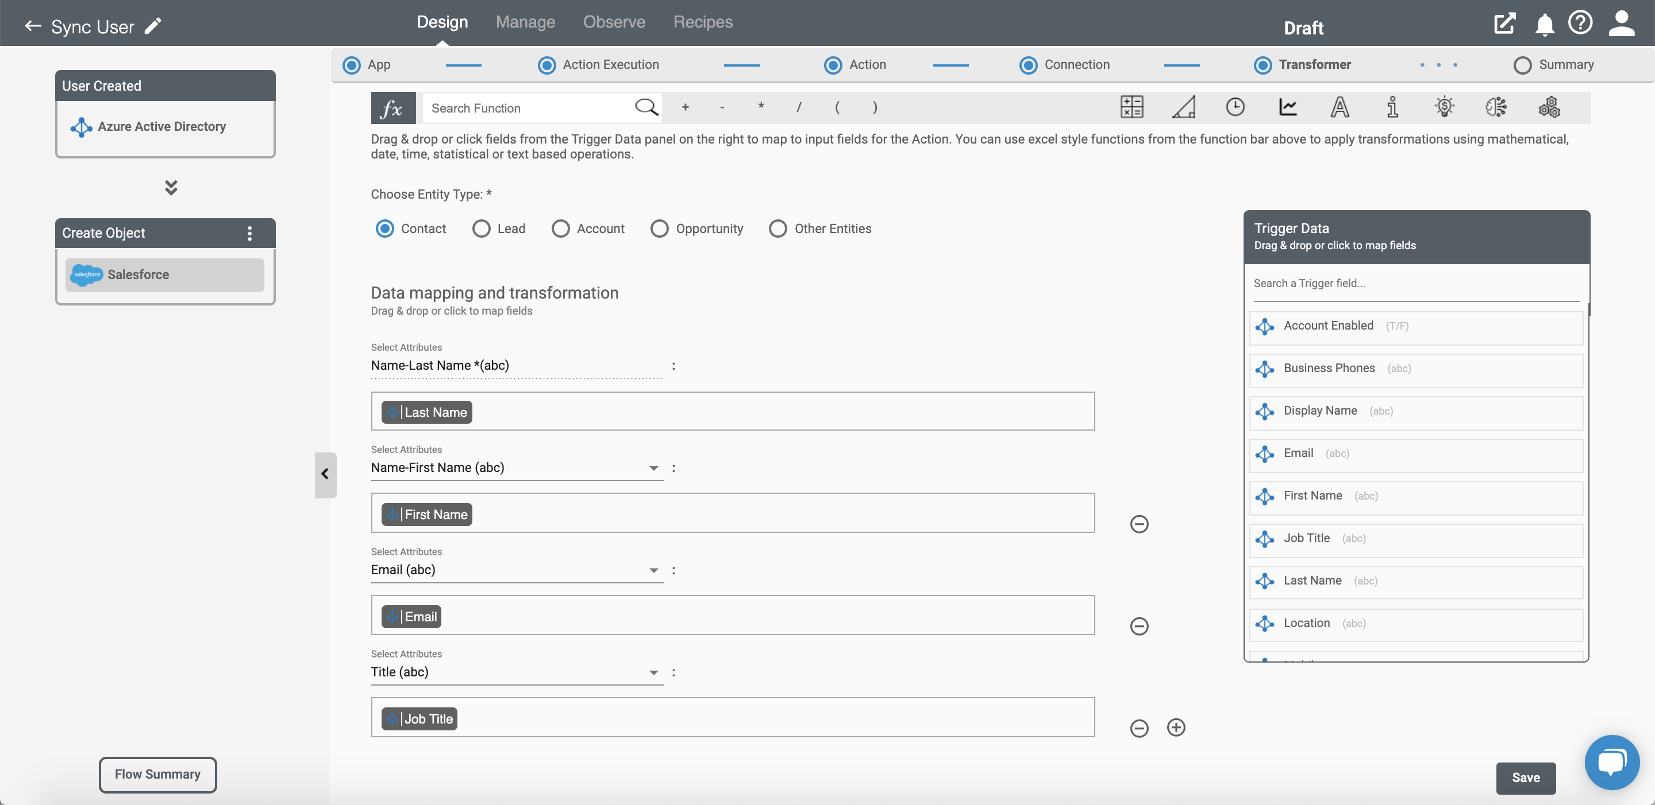Click Search a Trigger field box

1416,284
